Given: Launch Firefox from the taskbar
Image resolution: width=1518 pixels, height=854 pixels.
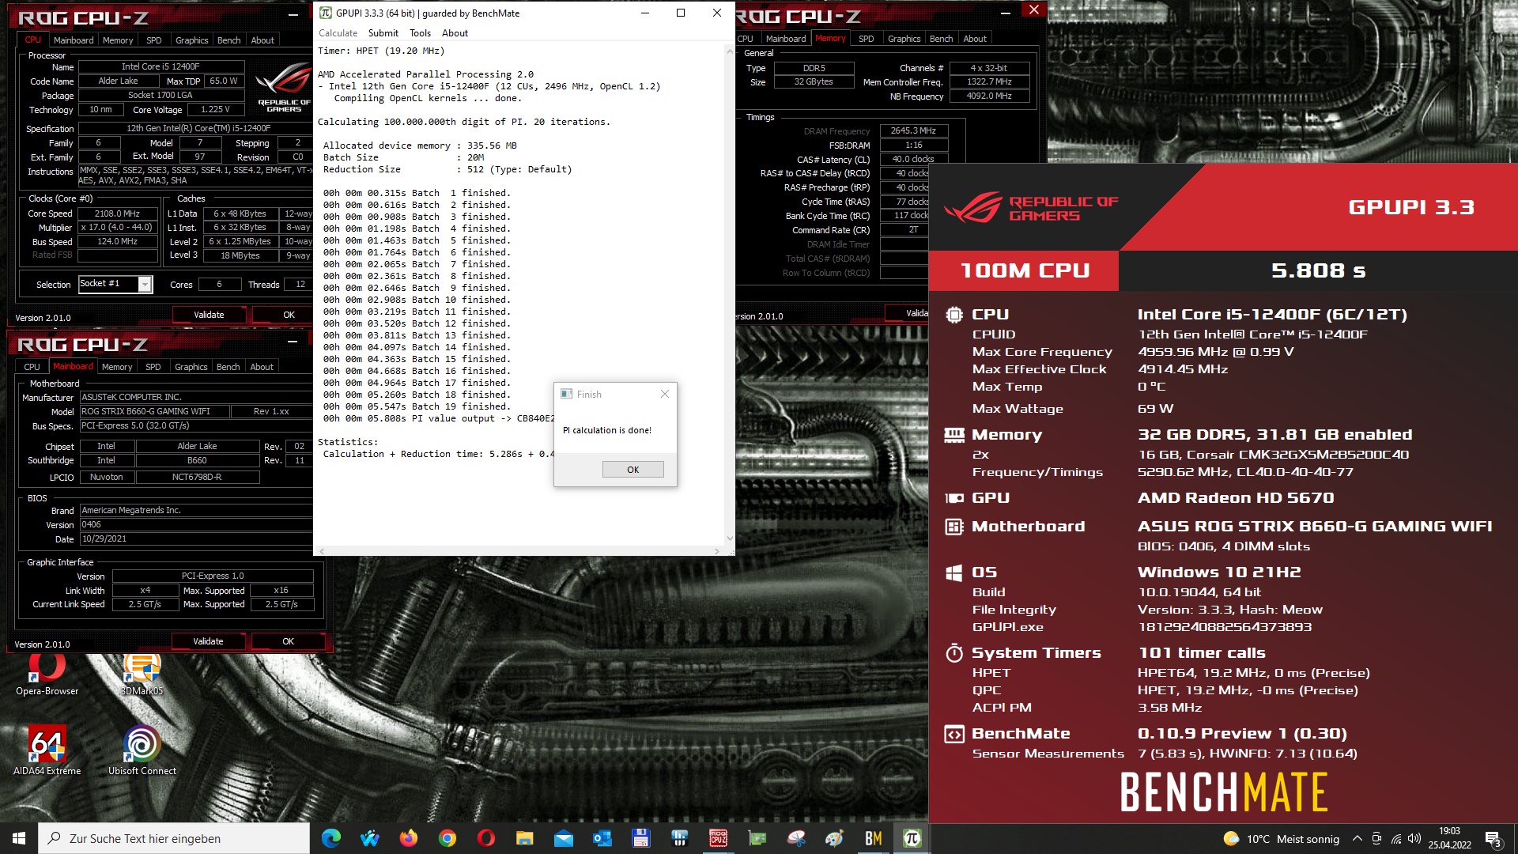Looking at the screenshot, I should pyautogui.click(x=408, y=838).
